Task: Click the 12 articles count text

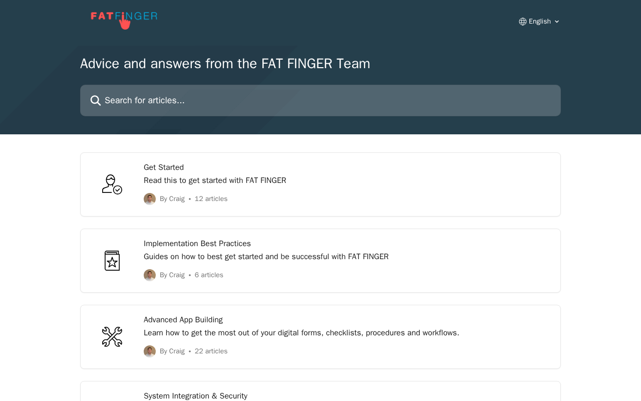Action: coord(211,199)
